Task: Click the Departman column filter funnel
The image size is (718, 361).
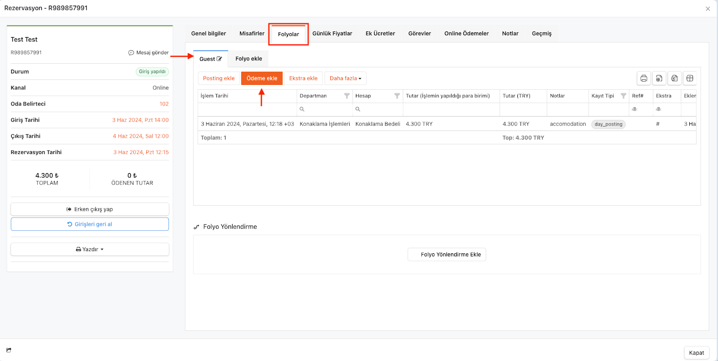Action: coord(346,96)
